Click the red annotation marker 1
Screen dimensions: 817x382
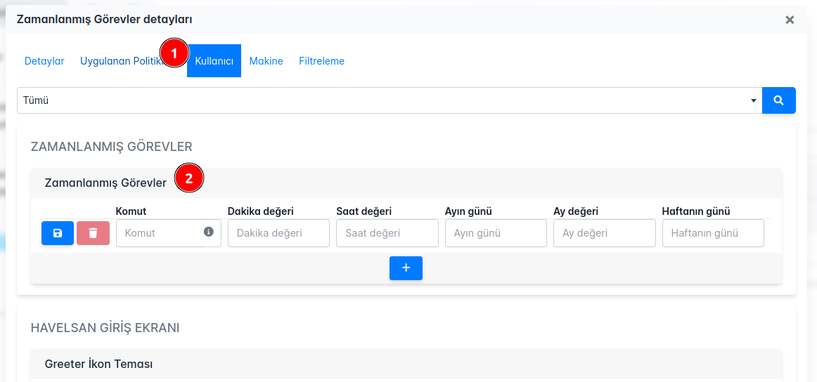pos(174,51)
